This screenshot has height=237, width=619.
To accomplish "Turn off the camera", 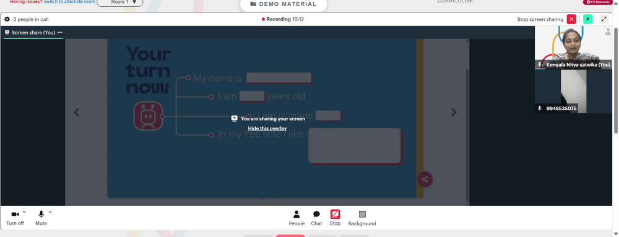I will 15,218.
